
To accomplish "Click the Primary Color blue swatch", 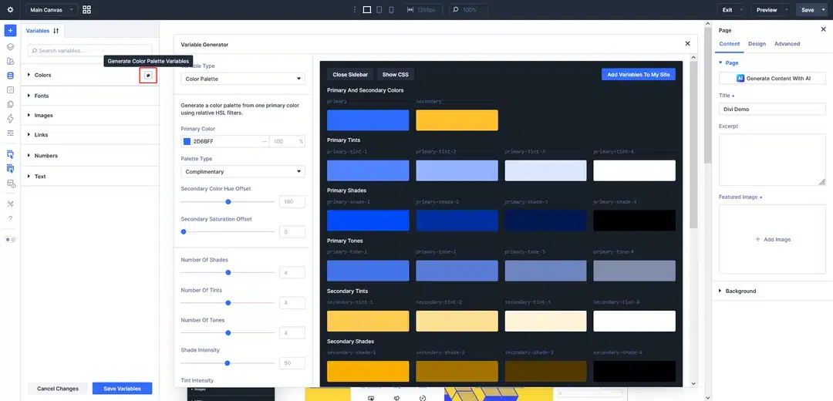I will pos(187,141).
